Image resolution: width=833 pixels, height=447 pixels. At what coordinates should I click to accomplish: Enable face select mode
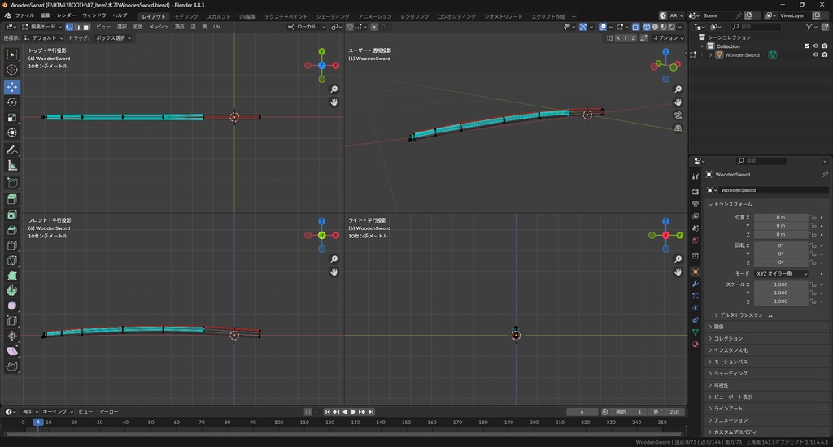pyautogui.click(x=85, y=27)
